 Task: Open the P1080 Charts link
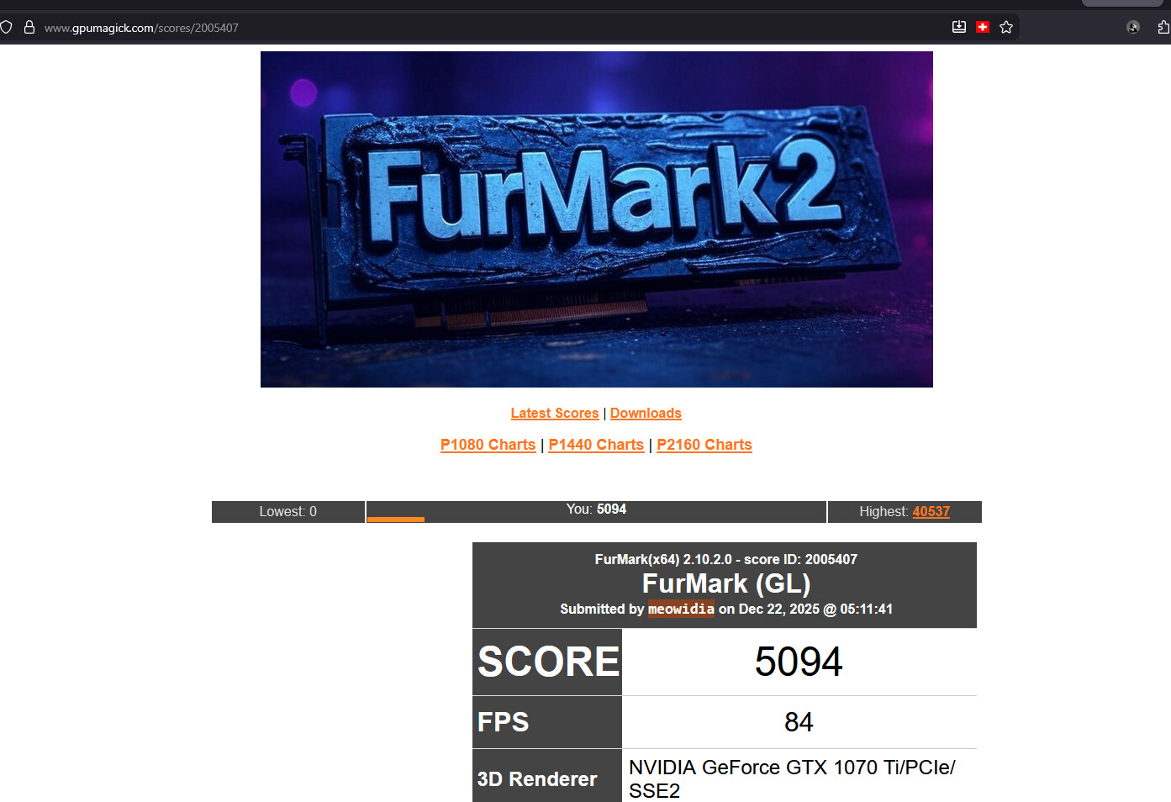point(488,445)
